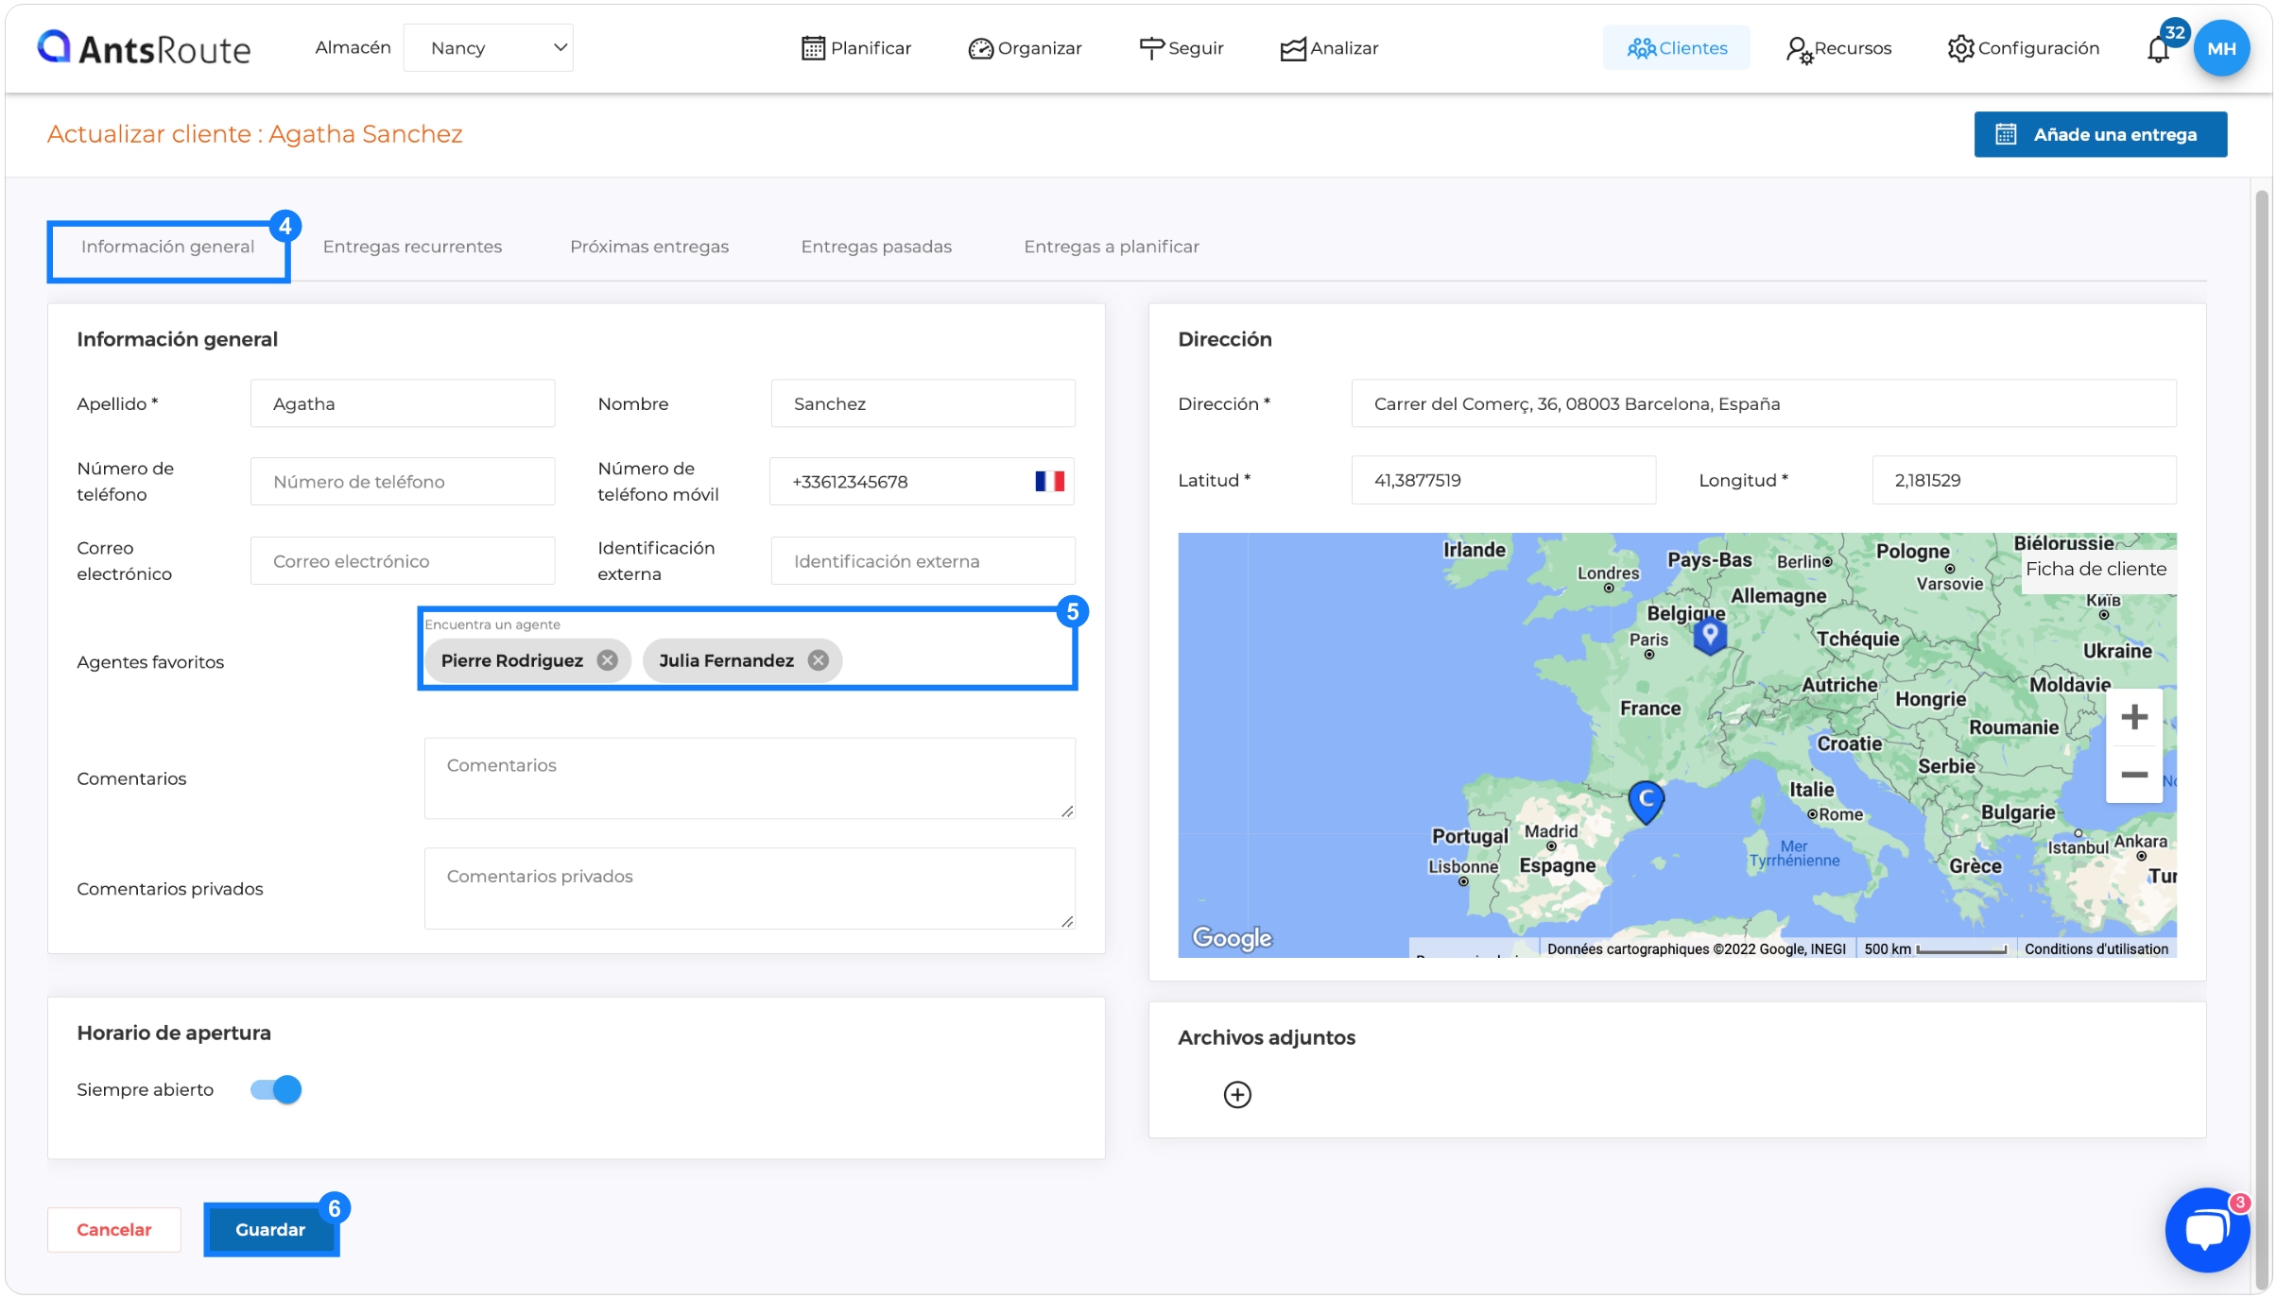Open the Seguir menu
Viewport: 2277px width, 1298px height.
1181,48
